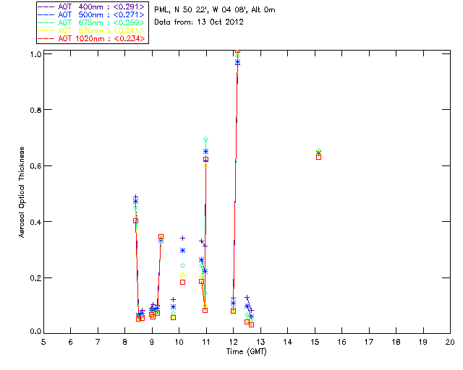Click the "Aerosol Optical Thickness" y-axis title
463x370 pixels.
pyautogui.click(x=22, y=192)
